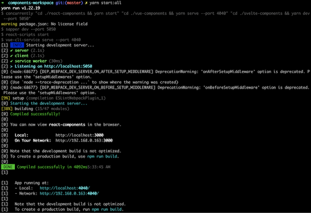Click the green check mark before 'client'

(12, 56)
